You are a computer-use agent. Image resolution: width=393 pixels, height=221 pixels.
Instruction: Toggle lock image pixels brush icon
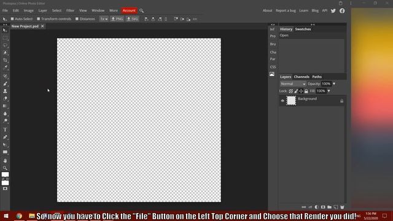[296, 91]
